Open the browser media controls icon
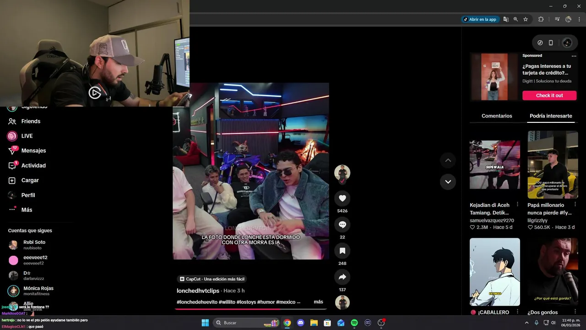The height and width of the screenshot is (330, 586). coord(557,19)
